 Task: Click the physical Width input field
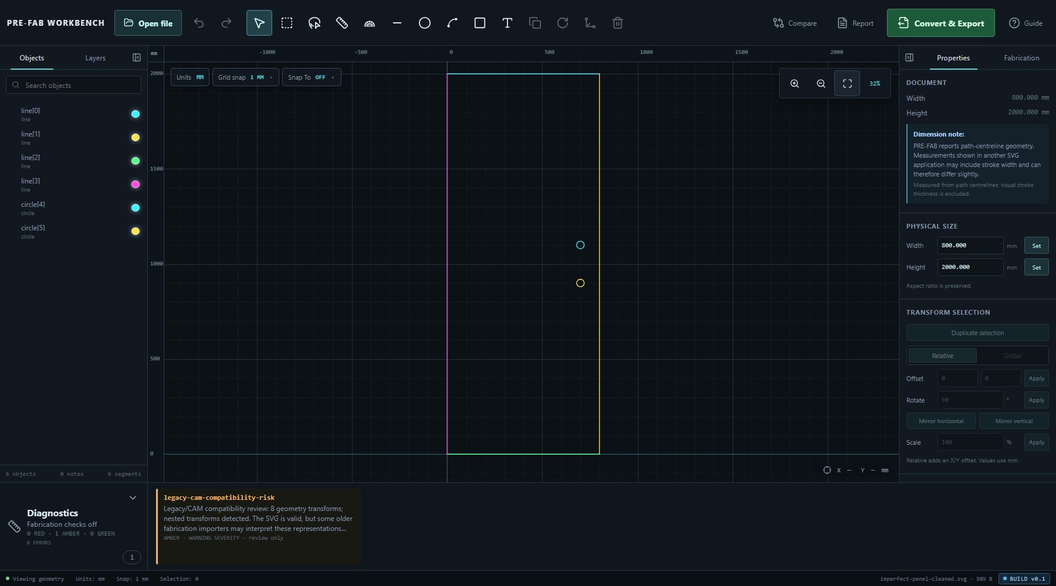pyautogui.click(x=970, y=246)
